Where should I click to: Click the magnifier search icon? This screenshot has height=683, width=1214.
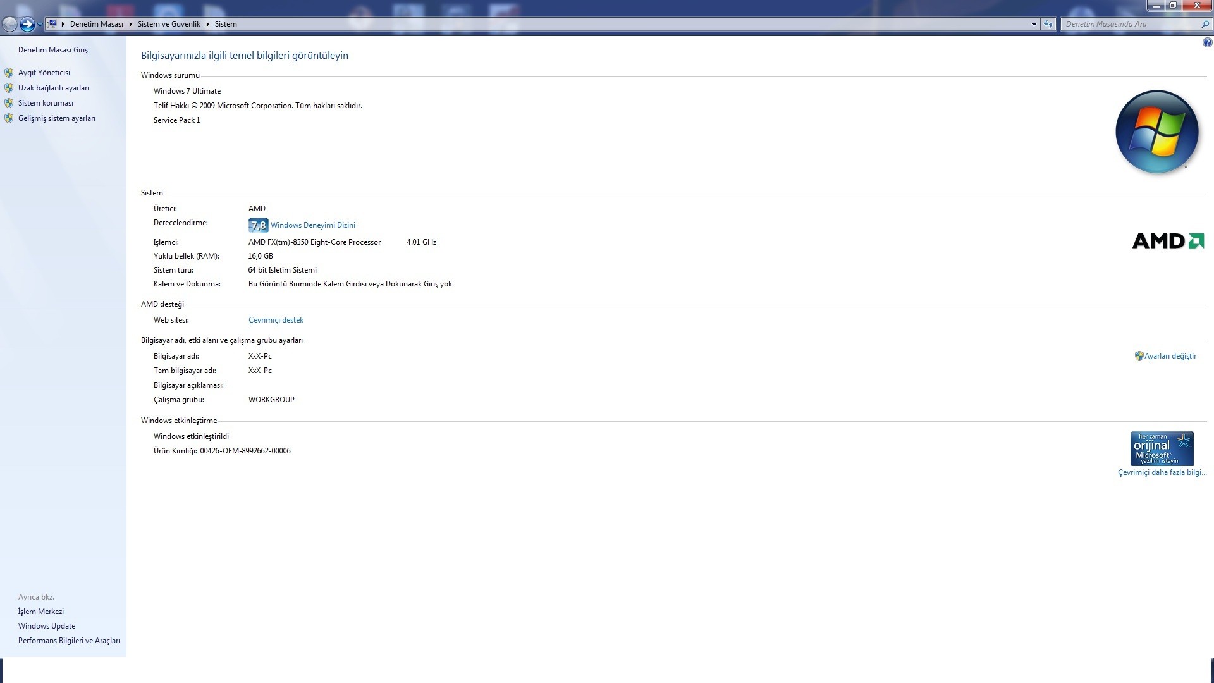[x=1205, y=24]
